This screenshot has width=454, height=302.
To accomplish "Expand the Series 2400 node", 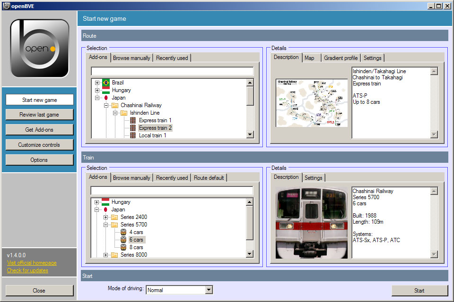I will click(105, 217).
